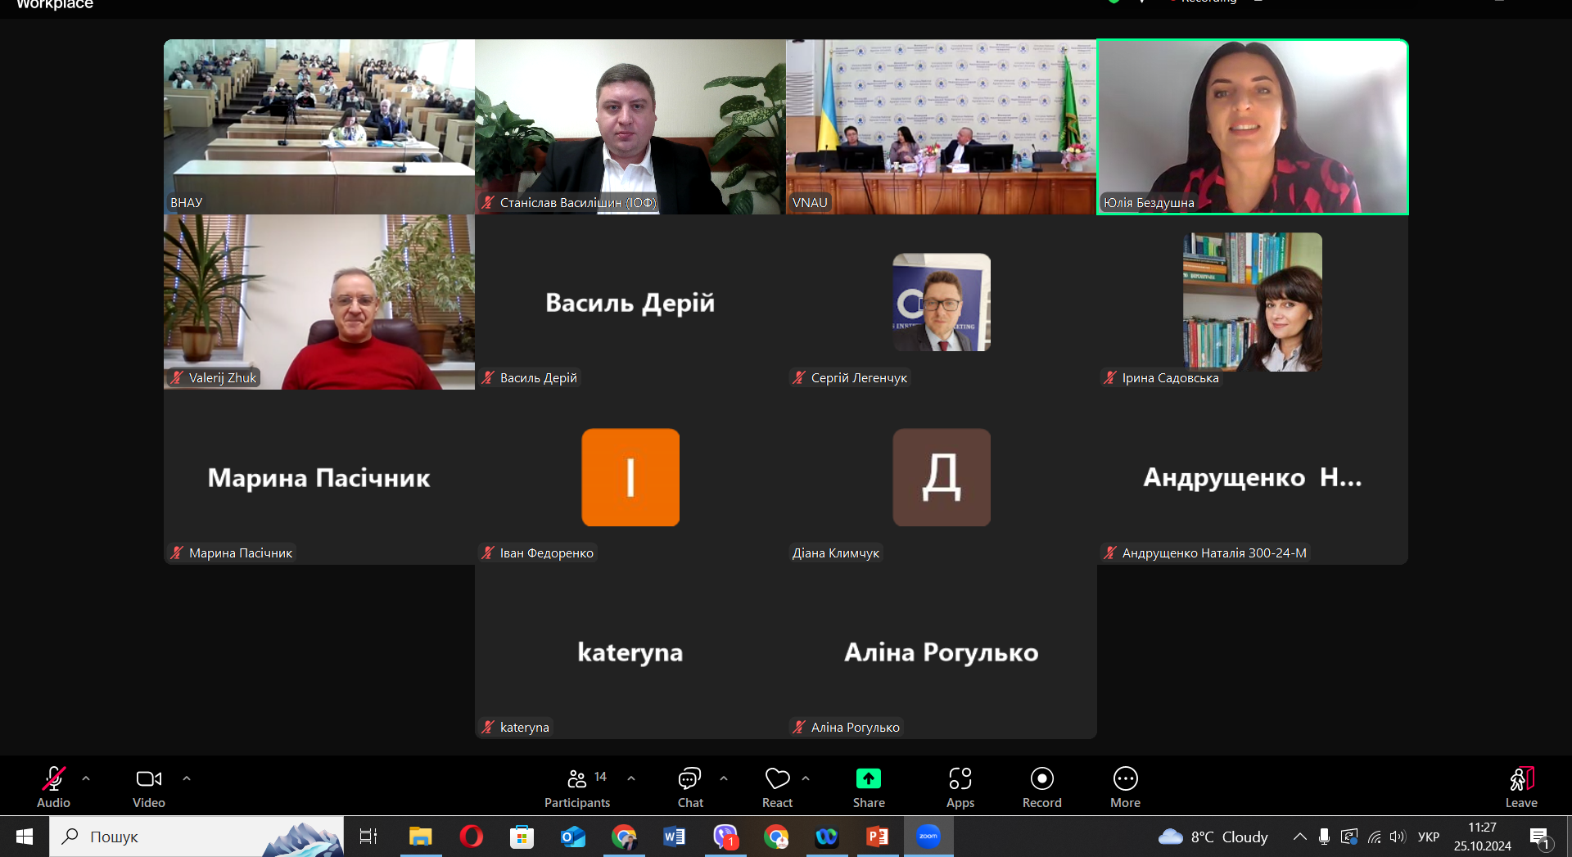Viewport: 1572px width, 857px height.
Task: Unmute microphone with the Audio button
Action: (53, 787)
